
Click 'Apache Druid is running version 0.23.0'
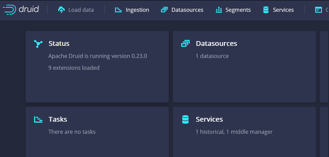(x=98, y=56)
